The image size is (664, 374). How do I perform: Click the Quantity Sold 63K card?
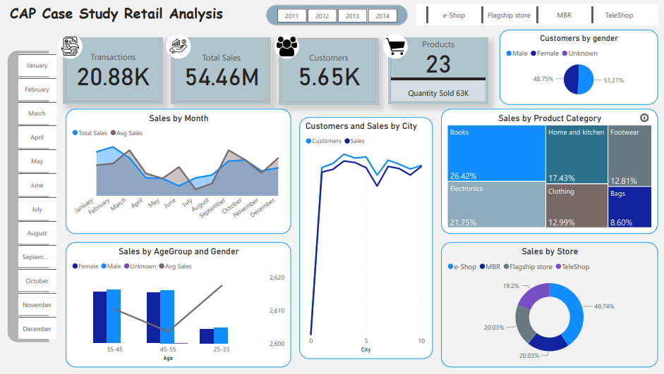(x=438, y=93)
